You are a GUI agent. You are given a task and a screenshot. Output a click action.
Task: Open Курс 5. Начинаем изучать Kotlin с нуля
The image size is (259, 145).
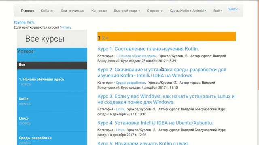pyautogui.click(x=143, y=143)
